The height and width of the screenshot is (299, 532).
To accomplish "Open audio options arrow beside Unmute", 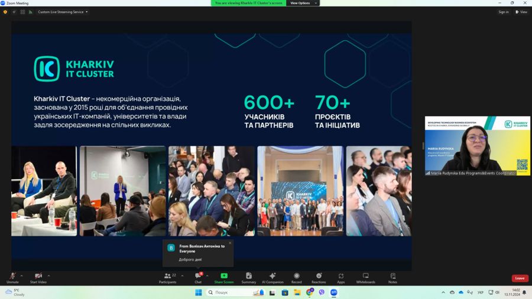I will [x=21, y=275].
